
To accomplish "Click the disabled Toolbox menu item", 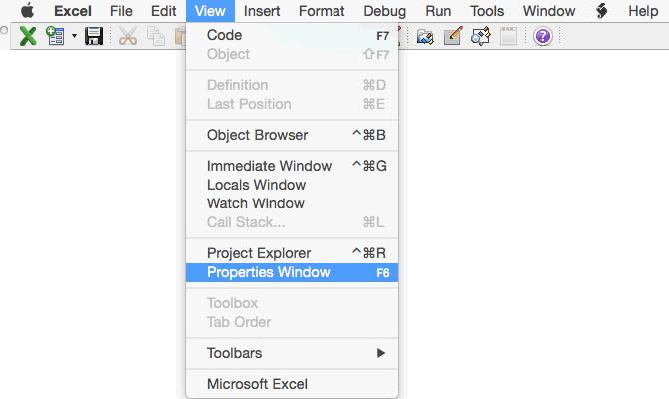I will tap(293, 303).
